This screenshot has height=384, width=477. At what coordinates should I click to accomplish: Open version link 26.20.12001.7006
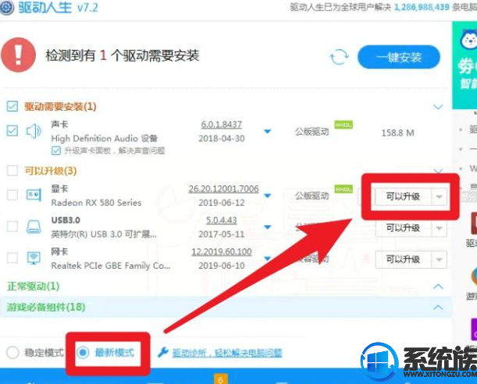(223, 188)
